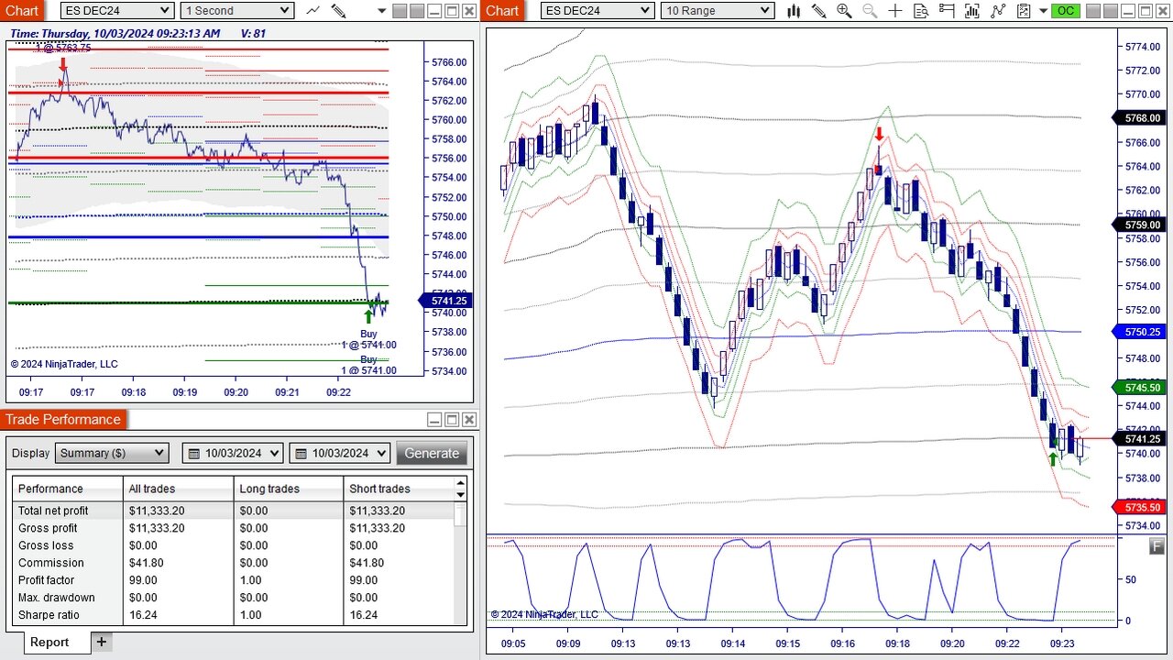Click 5768.00 price marker on right chart
1173x660 pixels.
pyautogui.click(x=1137, y=117)
